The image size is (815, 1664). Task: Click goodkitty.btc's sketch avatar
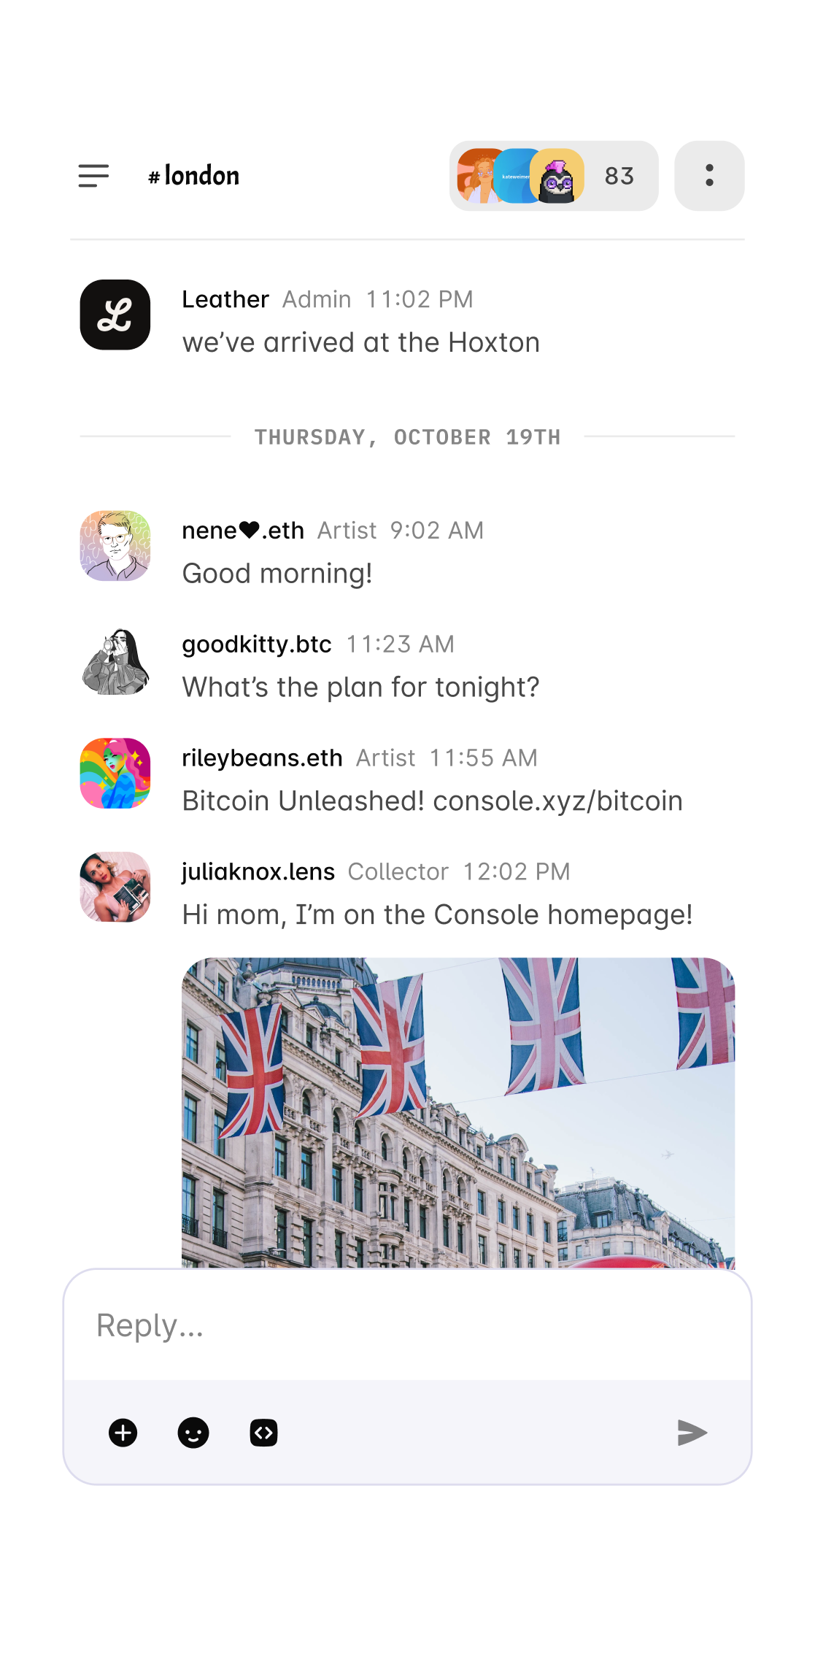point(115,660)
